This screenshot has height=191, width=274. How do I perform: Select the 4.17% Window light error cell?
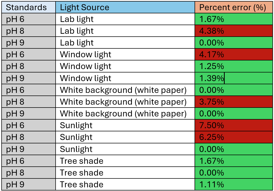[x=234, y=54]
